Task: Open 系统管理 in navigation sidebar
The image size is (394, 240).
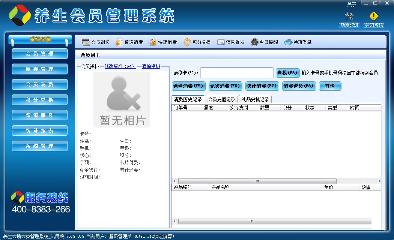Action: pos(40,146)
